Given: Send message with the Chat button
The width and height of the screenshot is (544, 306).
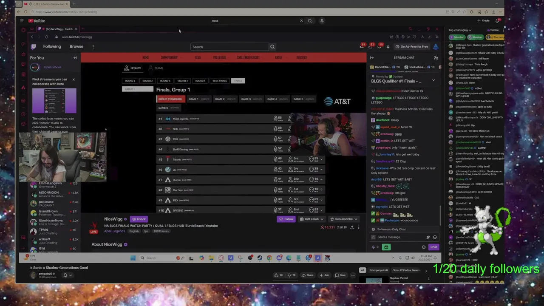Looking at the screenshot, I should click(433, 247).
